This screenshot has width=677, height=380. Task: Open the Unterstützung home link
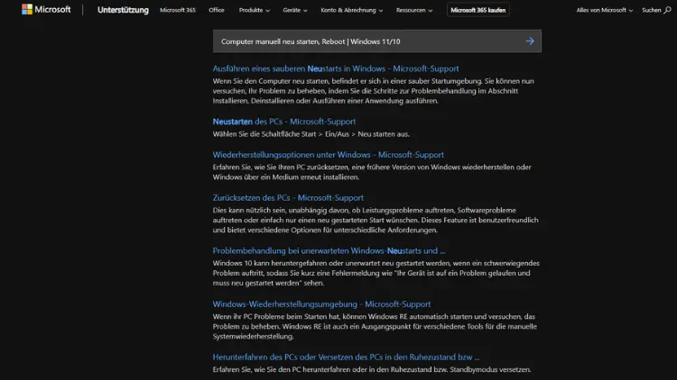[x=123, y=10]
